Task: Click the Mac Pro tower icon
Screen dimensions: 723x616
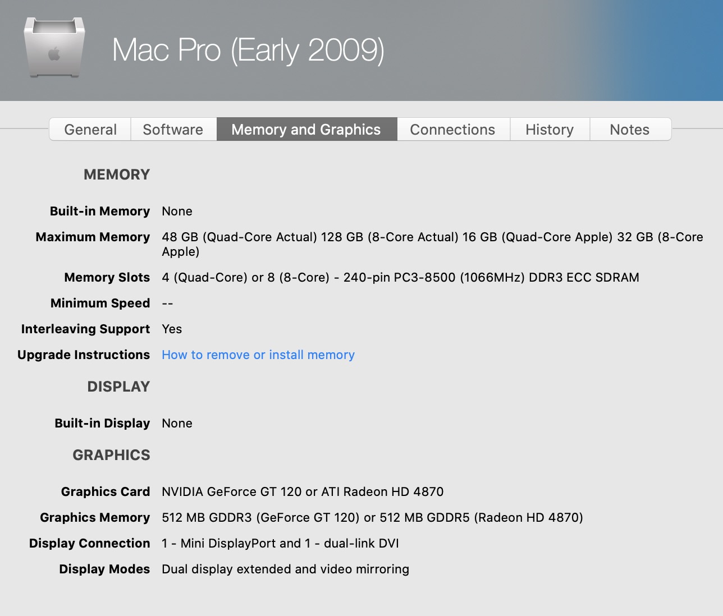Action: click(54, 47)
